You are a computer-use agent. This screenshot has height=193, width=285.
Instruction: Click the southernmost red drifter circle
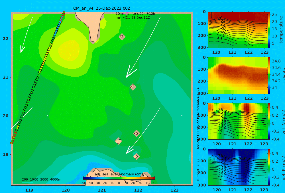pyautogui.click(x=12, y=143)
